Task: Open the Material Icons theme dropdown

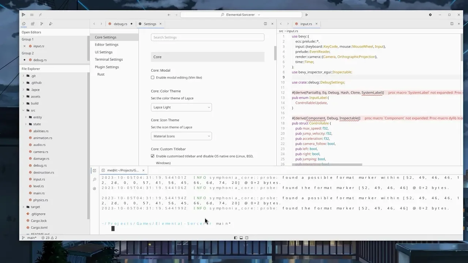Action: (181, 136)
